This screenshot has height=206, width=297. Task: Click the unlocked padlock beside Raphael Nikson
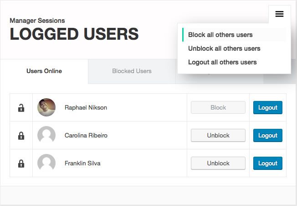tap(21, 108)
